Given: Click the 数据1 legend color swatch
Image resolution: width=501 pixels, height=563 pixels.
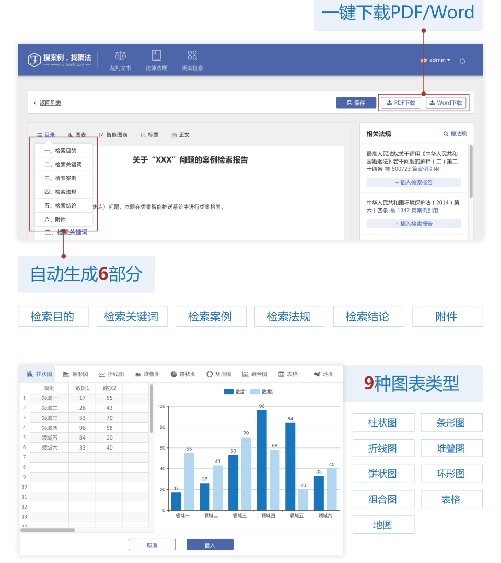Looking at the screenshot, I should pos(229,392).
